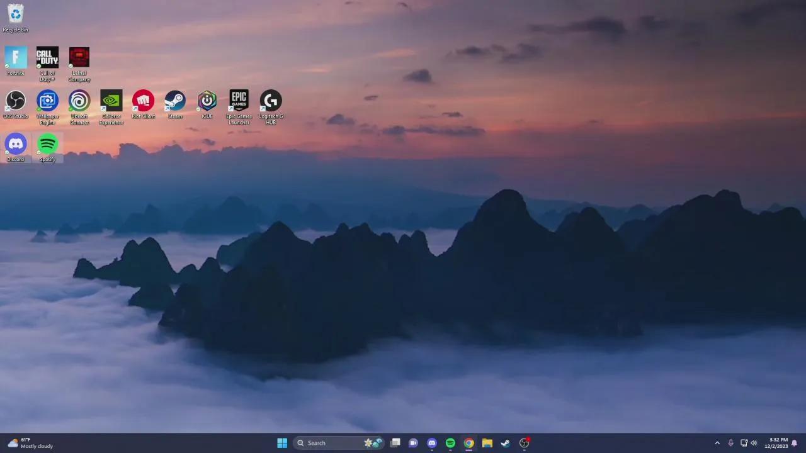Select the iCUE desktop shortcut
This screenshot has width=806, height=453.
pos(207,104)
